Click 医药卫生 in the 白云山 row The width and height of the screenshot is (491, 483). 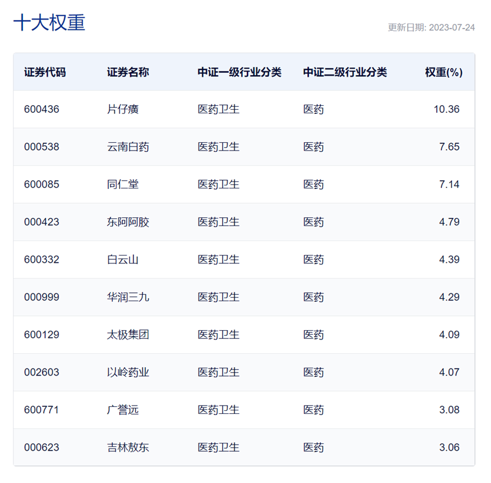click(x=219, y=259)
